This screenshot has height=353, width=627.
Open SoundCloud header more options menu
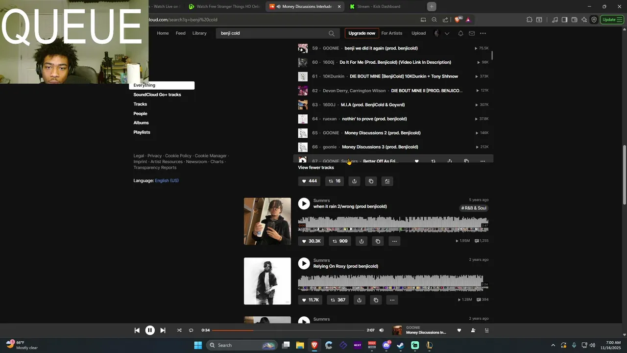click(x=483, y=33)
